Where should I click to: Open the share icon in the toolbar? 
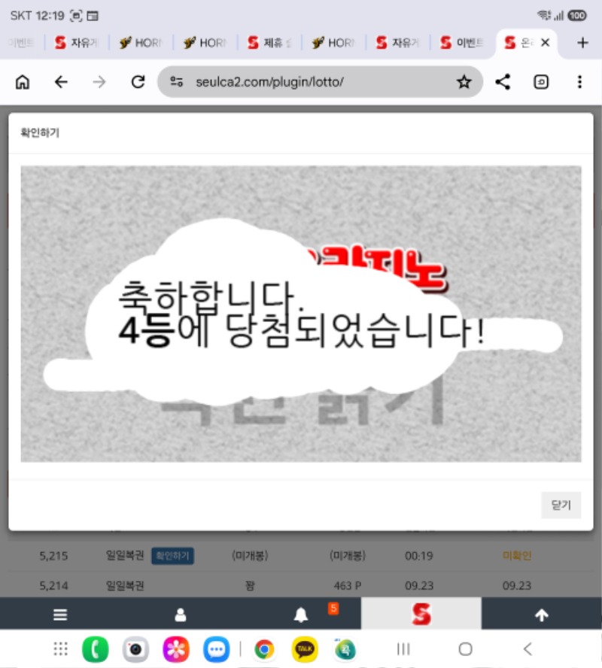click(503, 82)
